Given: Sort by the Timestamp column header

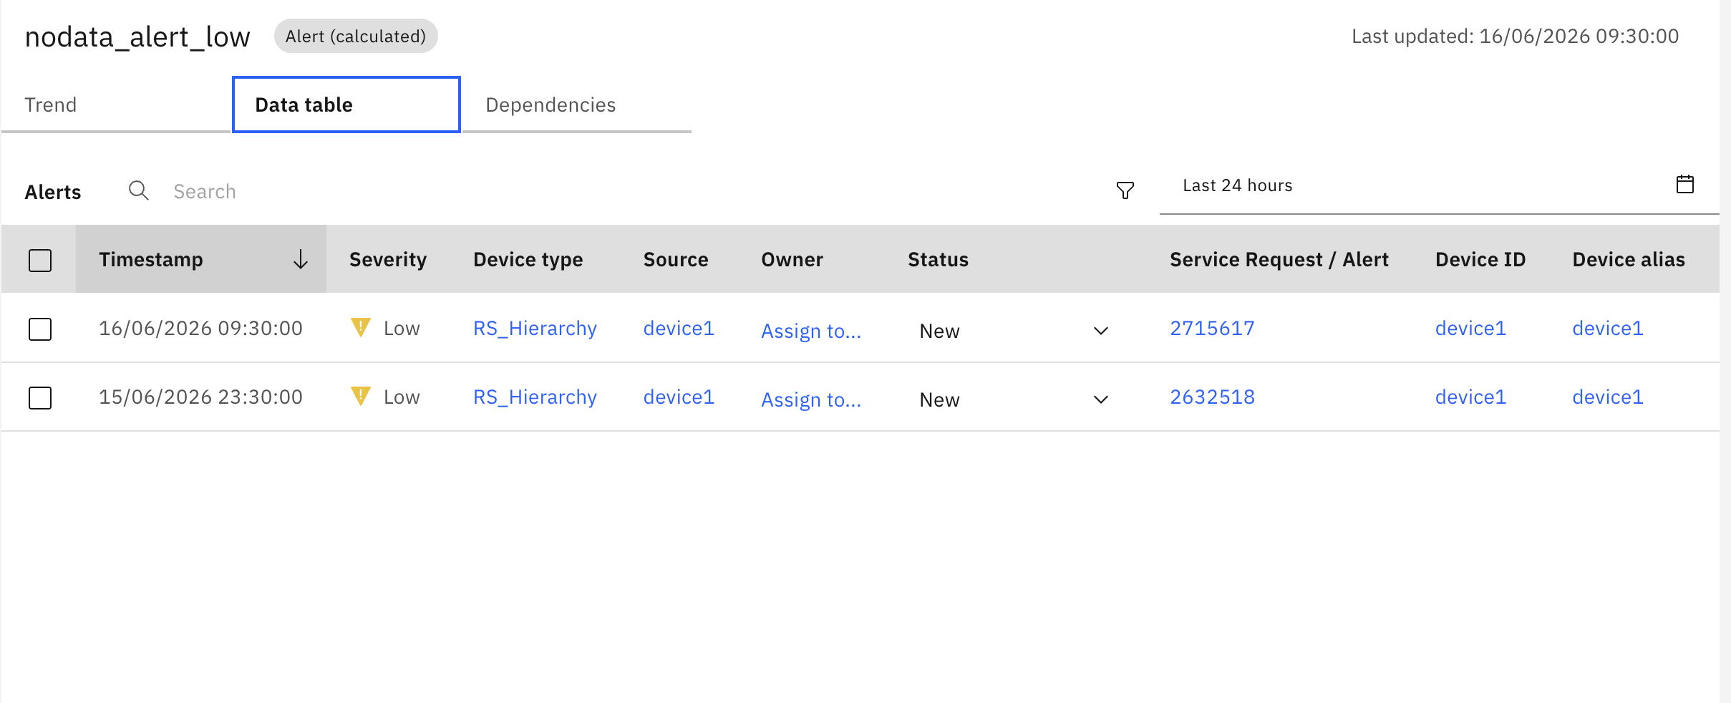Looking at the screenshot, I should pyautogui.click(x=201, y=259).
